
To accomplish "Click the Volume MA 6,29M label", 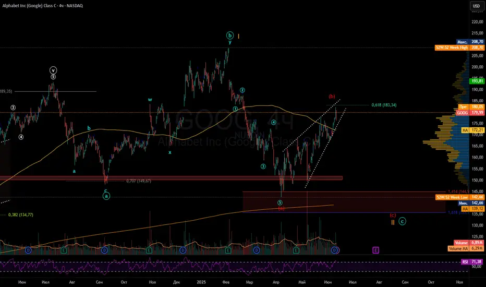I will coord(466,248).
